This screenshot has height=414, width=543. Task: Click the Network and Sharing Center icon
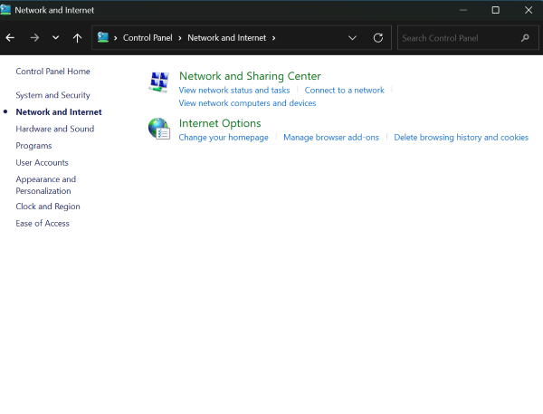[x=158, y=82]
